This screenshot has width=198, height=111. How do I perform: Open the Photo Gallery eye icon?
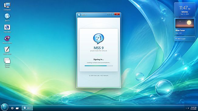(7, 40)
